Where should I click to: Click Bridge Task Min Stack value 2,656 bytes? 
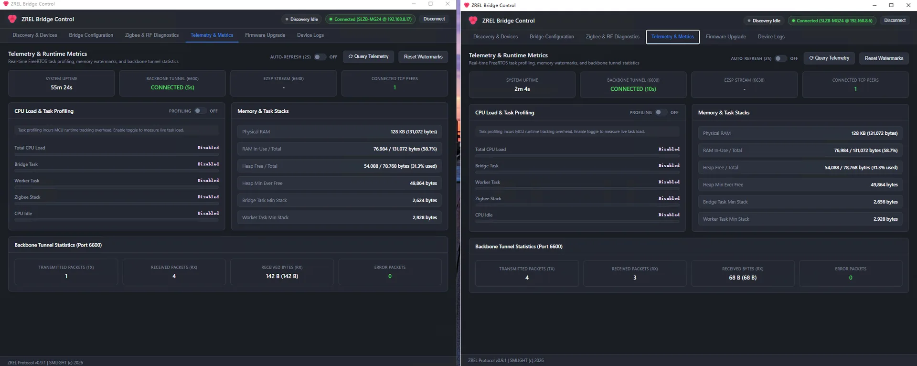coord(885,202)
